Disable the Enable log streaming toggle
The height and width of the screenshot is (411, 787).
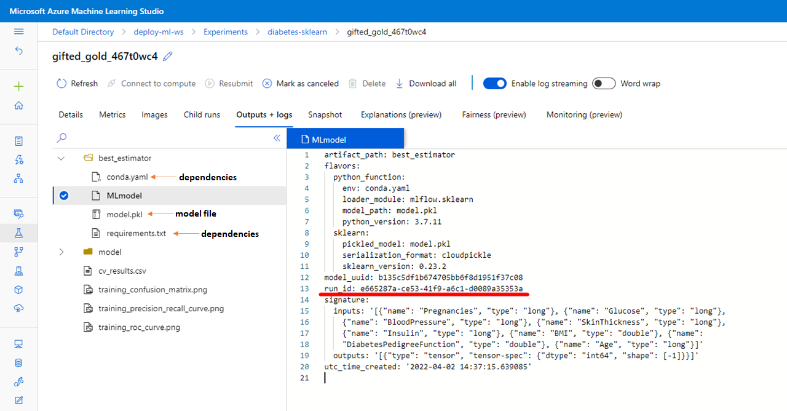[494, 84]
